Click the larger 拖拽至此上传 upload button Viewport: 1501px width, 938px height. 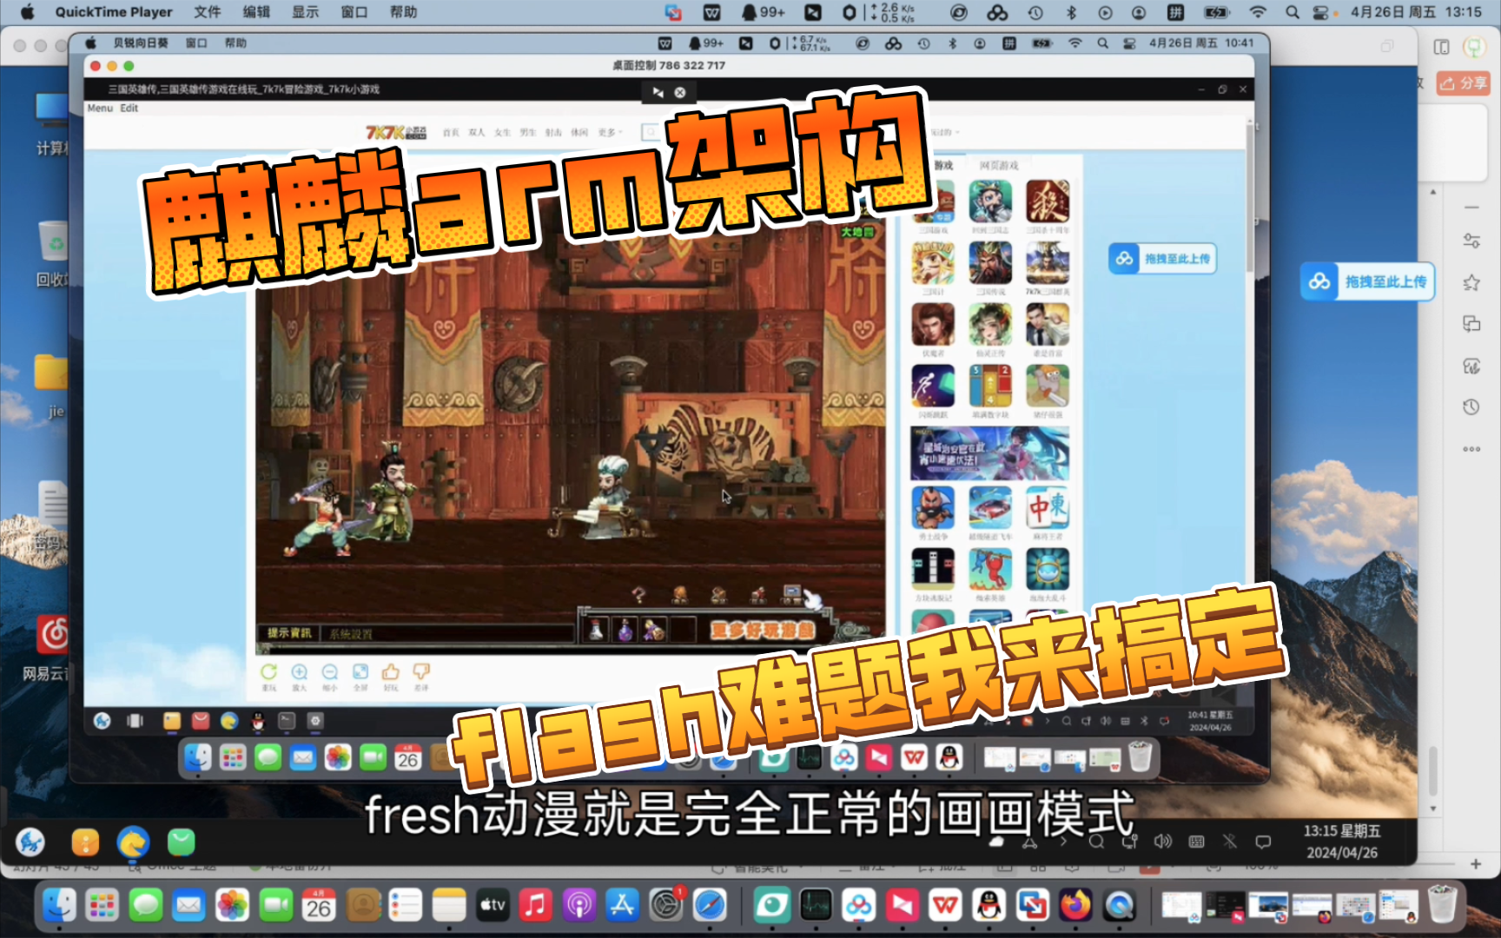tap(1367, 281)
